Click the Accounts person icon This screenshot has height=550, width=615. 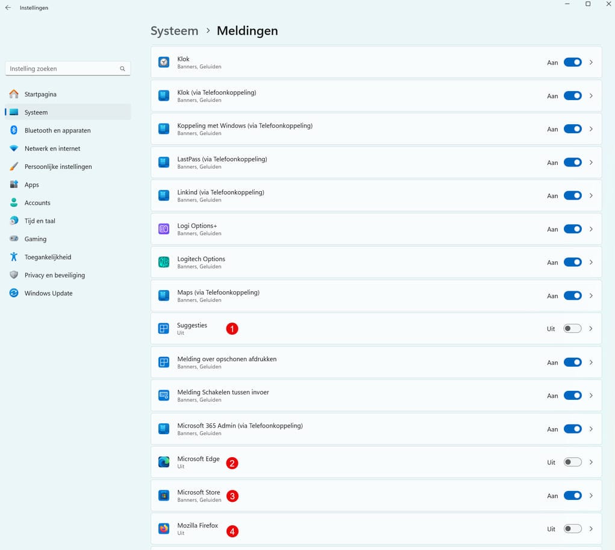14,203
